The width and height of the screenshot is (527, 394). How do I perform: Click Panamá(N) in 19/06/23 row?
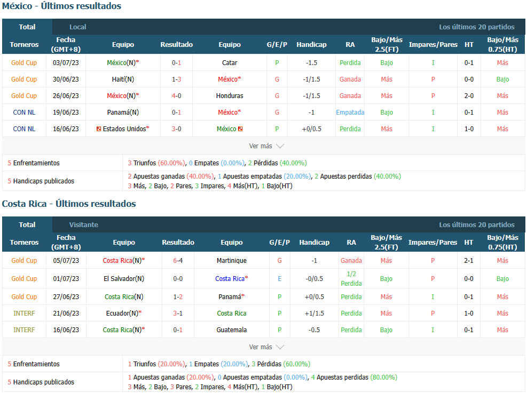123,112
